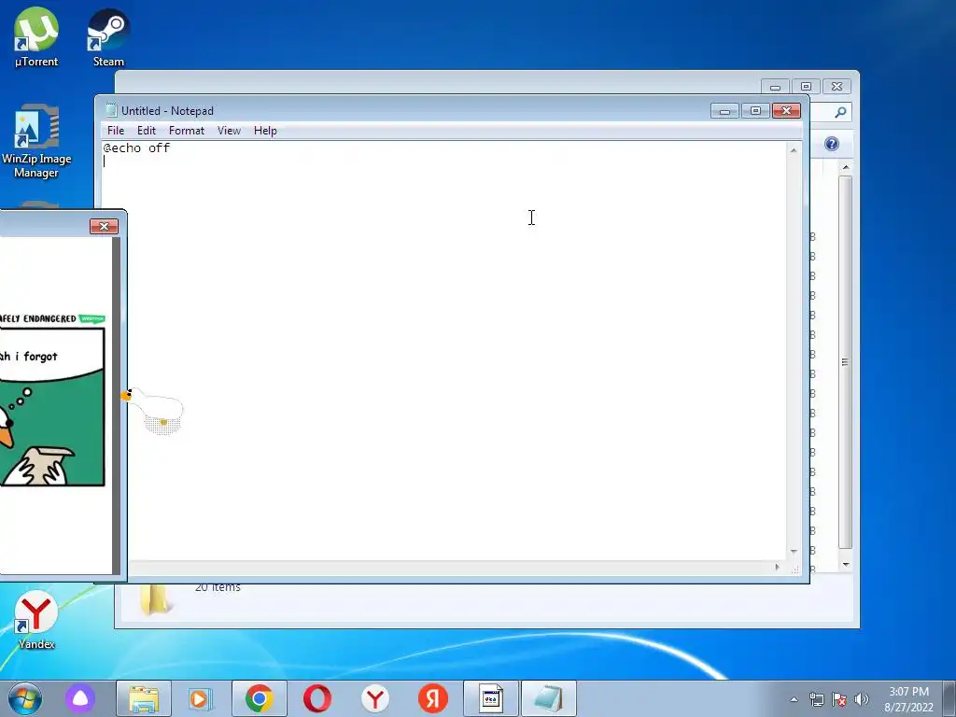Minimize the Untitled - Notepad window

pos(724,111)
